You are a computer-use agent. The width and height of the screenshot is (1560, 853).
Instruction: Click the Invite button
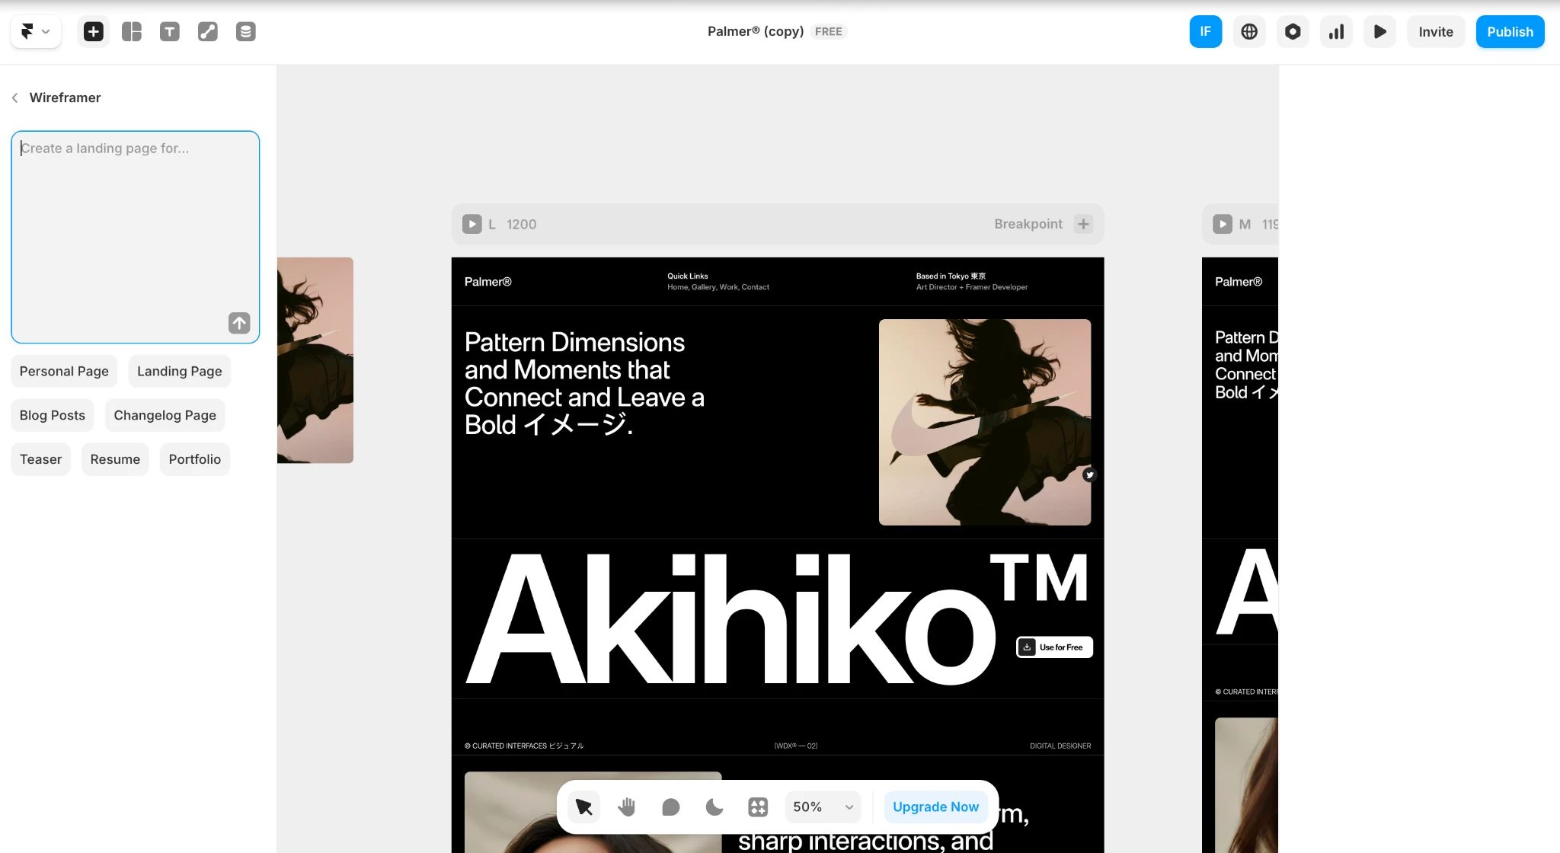click(x=1436, y=31)
